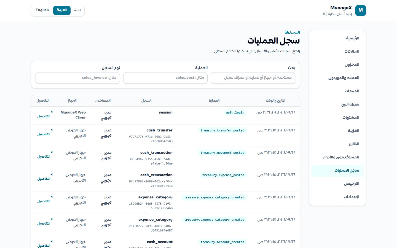Click the التاريخ والوقت column header
397x248 pixels.
point(275,101)
